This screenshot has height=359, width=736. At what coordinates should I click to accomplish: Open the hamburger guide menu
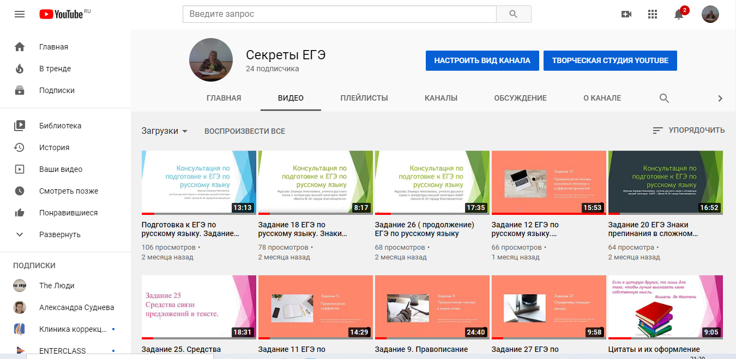tap(20, 14)
